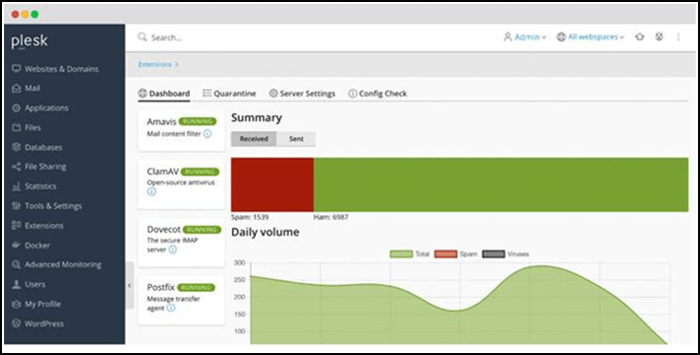Click the My Profile card icon
The image size is (700, 355).
coord(17,304)
